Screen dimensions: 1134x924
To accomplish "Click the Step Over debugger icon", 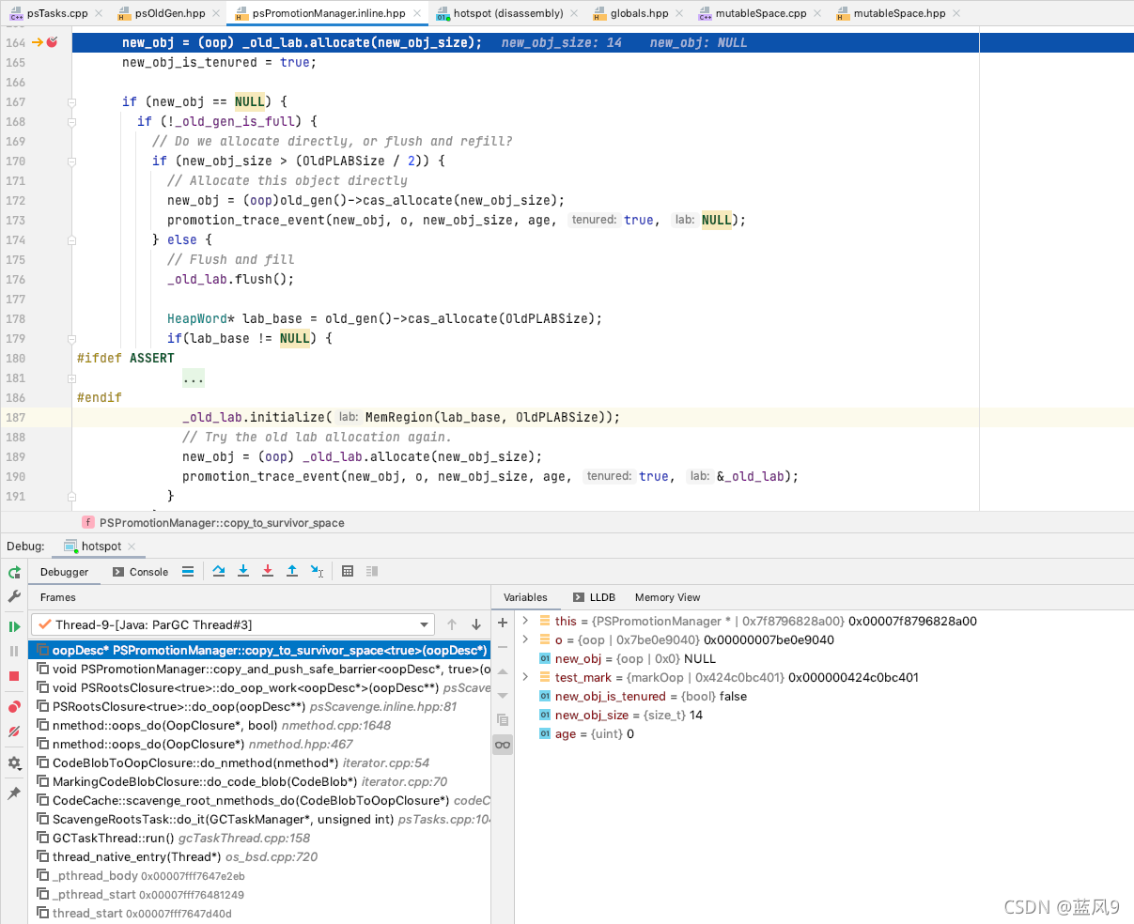I will tap(219, 571).
